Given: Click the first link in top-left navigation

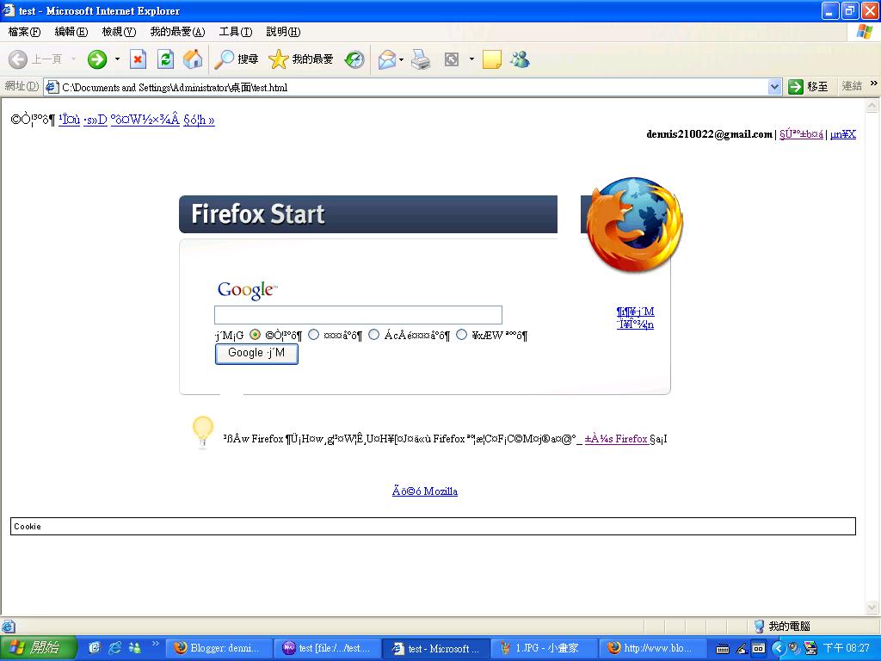Looking at the screenshot, I should tap(69, 120).
